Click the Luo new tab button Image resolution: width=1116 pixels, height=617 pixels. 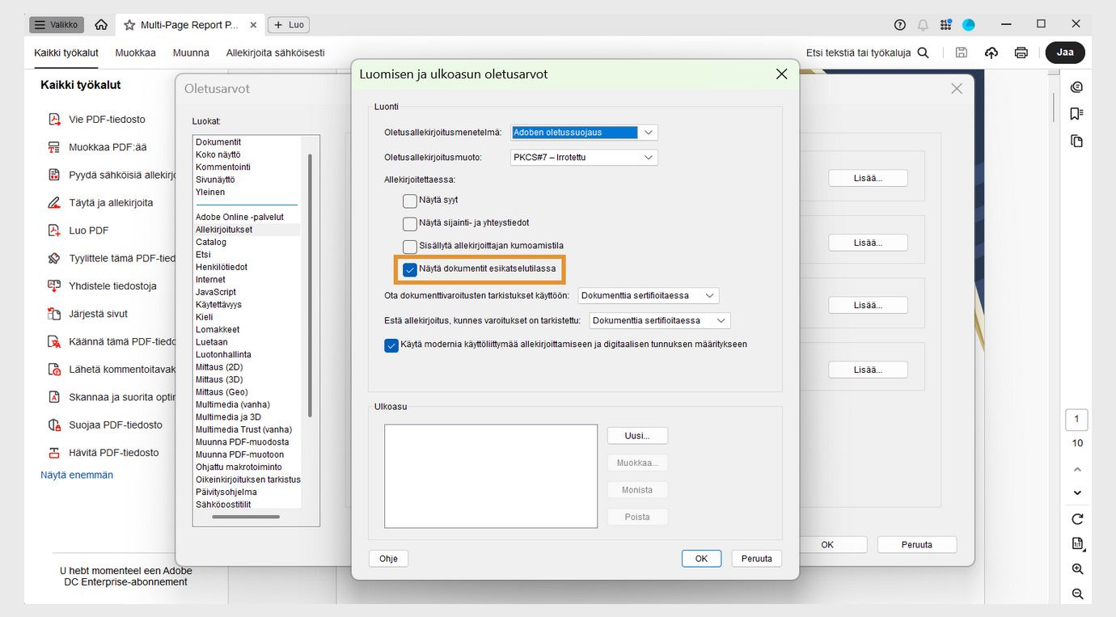289,25
